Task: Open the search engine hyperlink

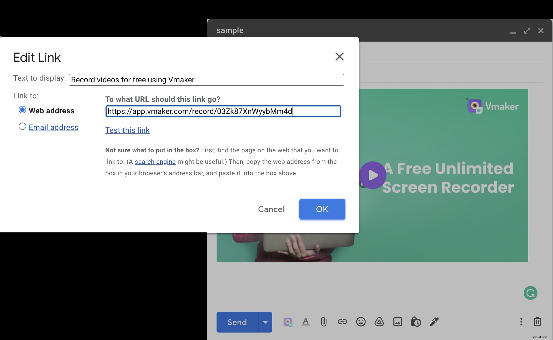Action: tap(155, 162)
